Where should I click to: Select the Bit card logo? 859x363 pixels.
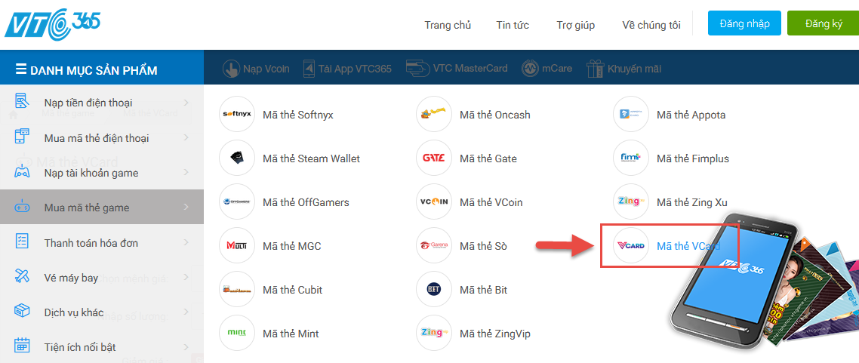point(434,290)
